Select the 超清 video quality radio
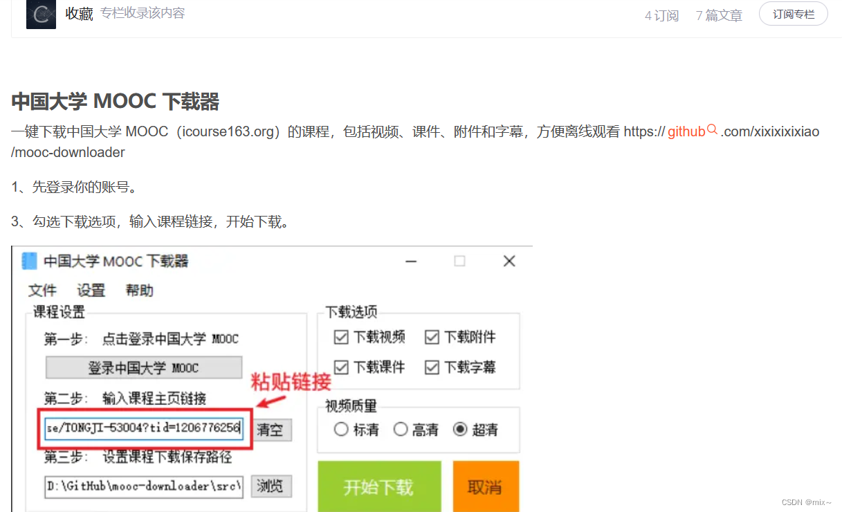This screenshot has height=512, width=842. point(460,430)
